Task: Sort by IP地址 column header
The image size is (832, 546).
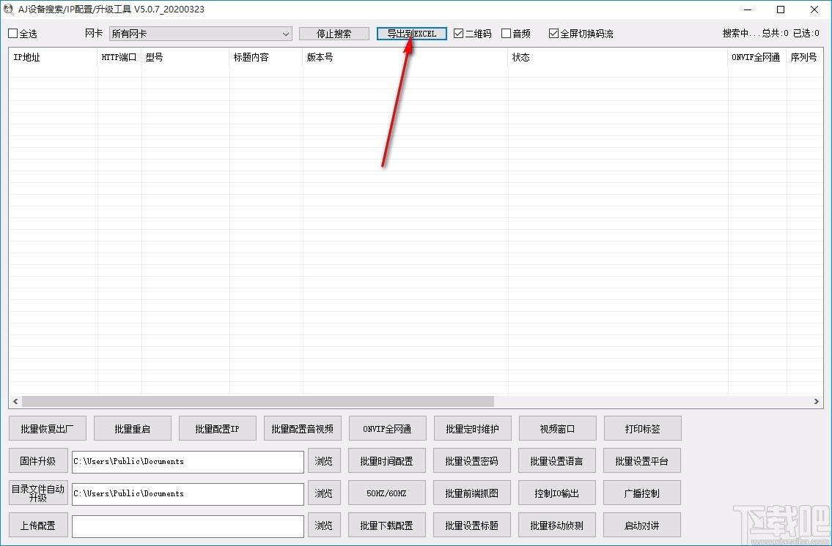Action: coord(53,57)
